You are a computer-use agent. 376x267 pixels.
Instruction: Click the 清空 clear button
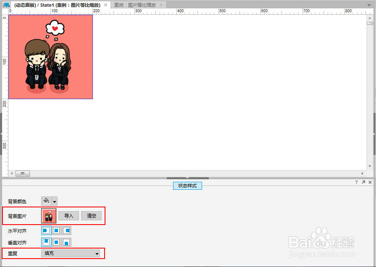click(91, 216)
